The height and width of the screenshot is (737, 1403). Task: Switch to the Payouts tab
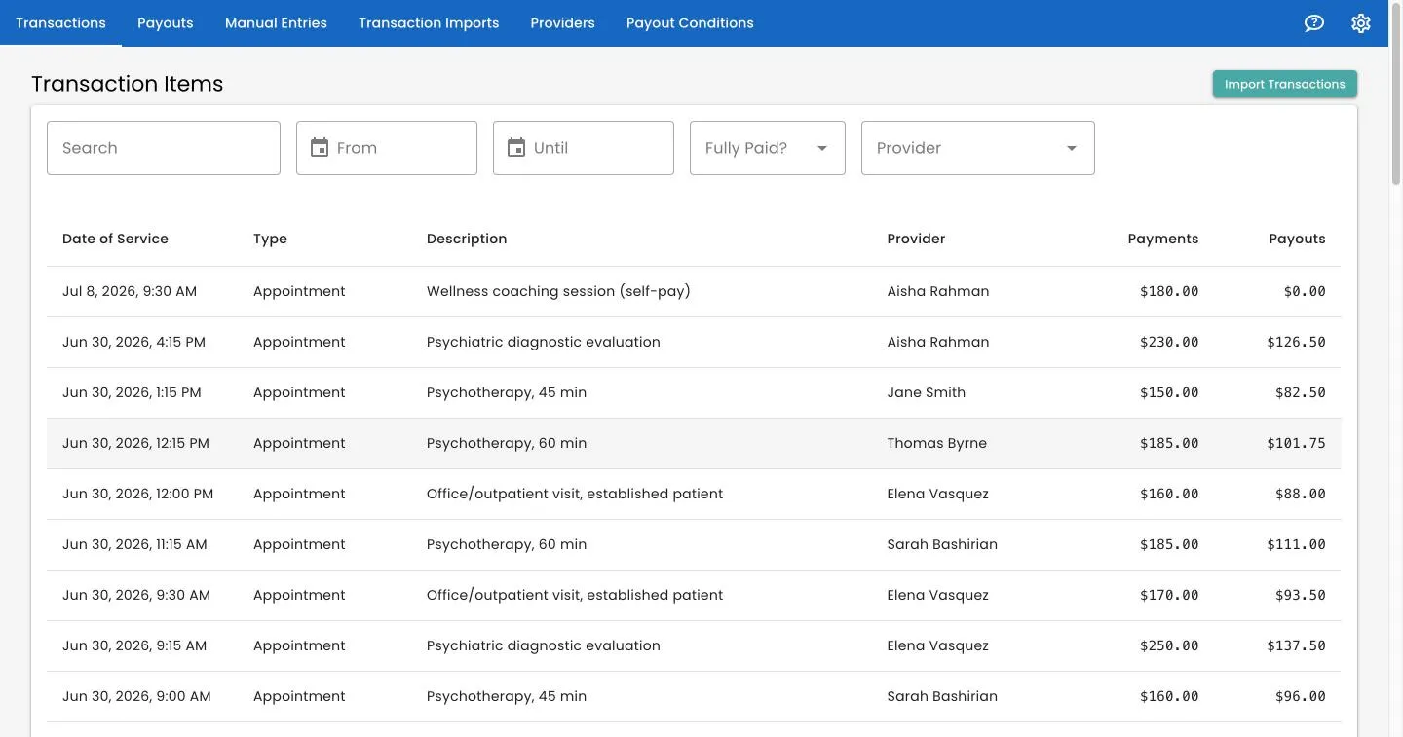165,23
